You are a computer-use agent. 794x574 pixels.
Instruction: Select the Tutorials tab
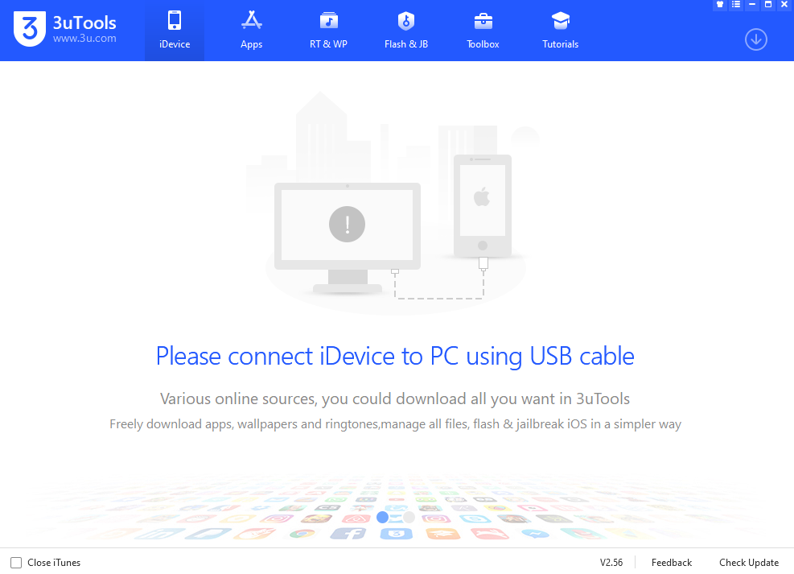561,31
